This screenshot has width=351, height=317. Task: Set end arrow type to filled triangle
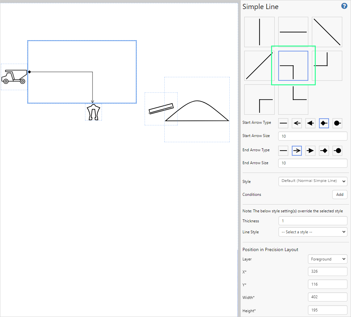point(310,150)
